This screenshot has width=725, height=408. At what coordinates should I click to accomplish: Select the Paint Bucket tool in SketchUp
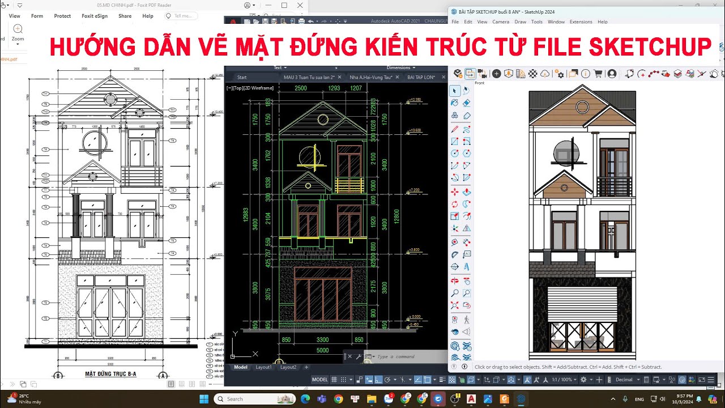[x=455, y=103]
